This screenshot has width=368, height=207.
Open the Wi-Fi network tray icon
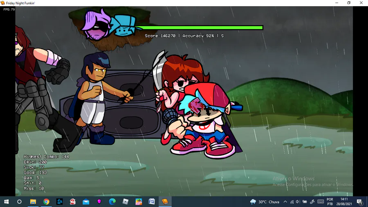[292, 202]
